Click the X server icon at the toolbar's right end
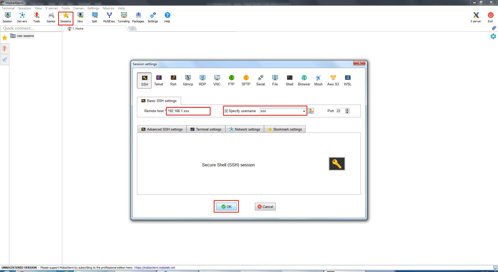The width and height of the screenshot is (498, 272). 476,18
